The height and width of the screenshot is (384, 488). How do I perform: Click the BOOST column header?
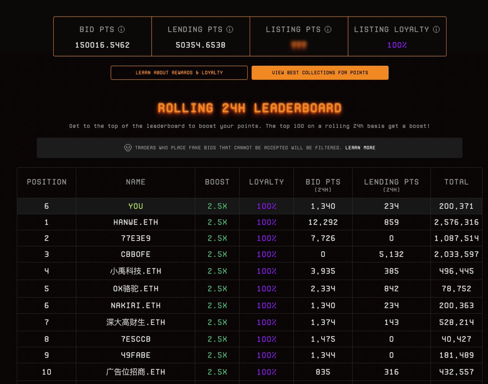tap(217, 182)
